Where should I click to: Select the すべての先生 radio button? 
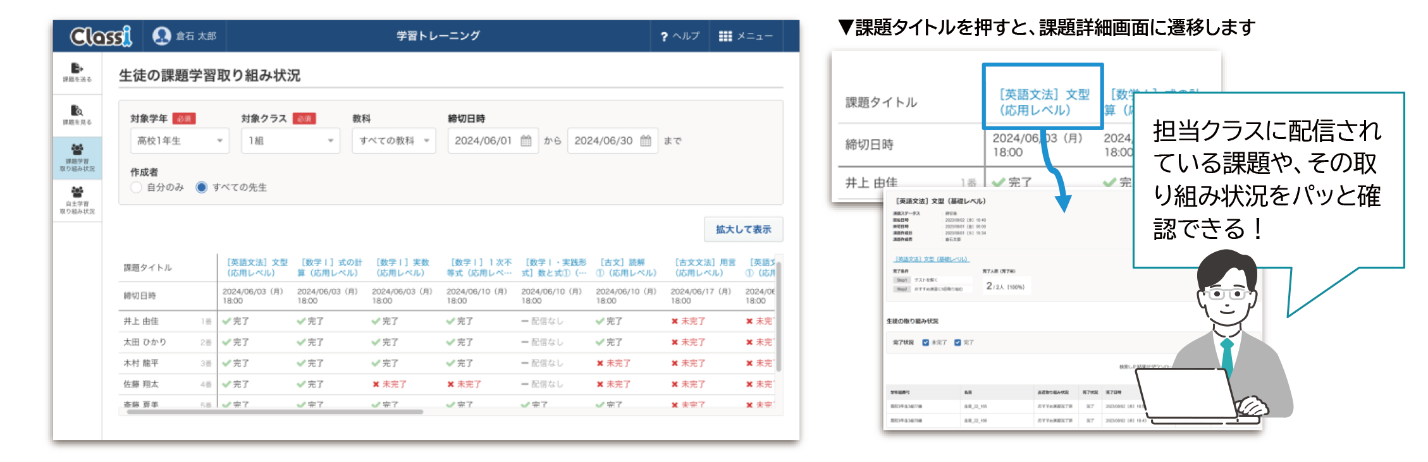pyautogui.click(x=201, y=187)
